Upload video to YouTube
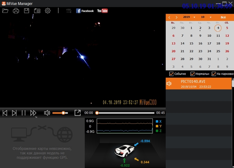 (102, 11)
